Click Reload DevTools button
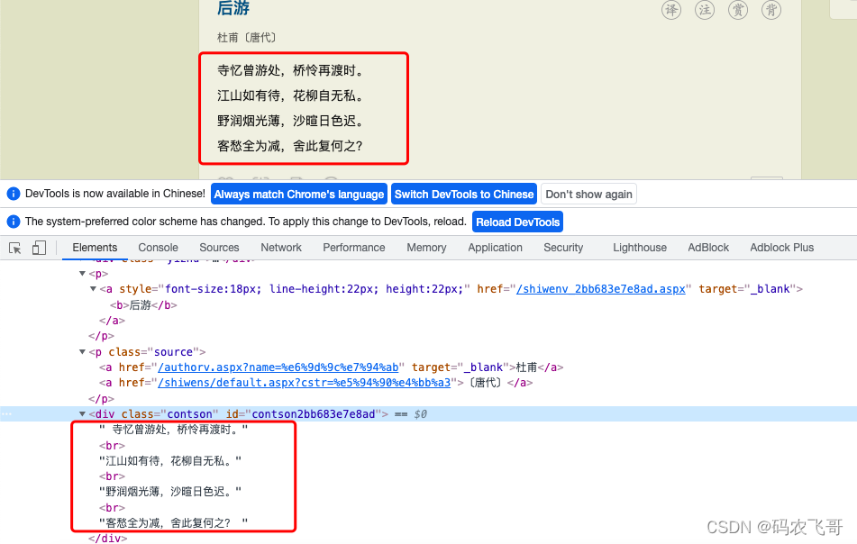This screenshot has width=857, height=544. pyautogui.click(x=517, y=222)
